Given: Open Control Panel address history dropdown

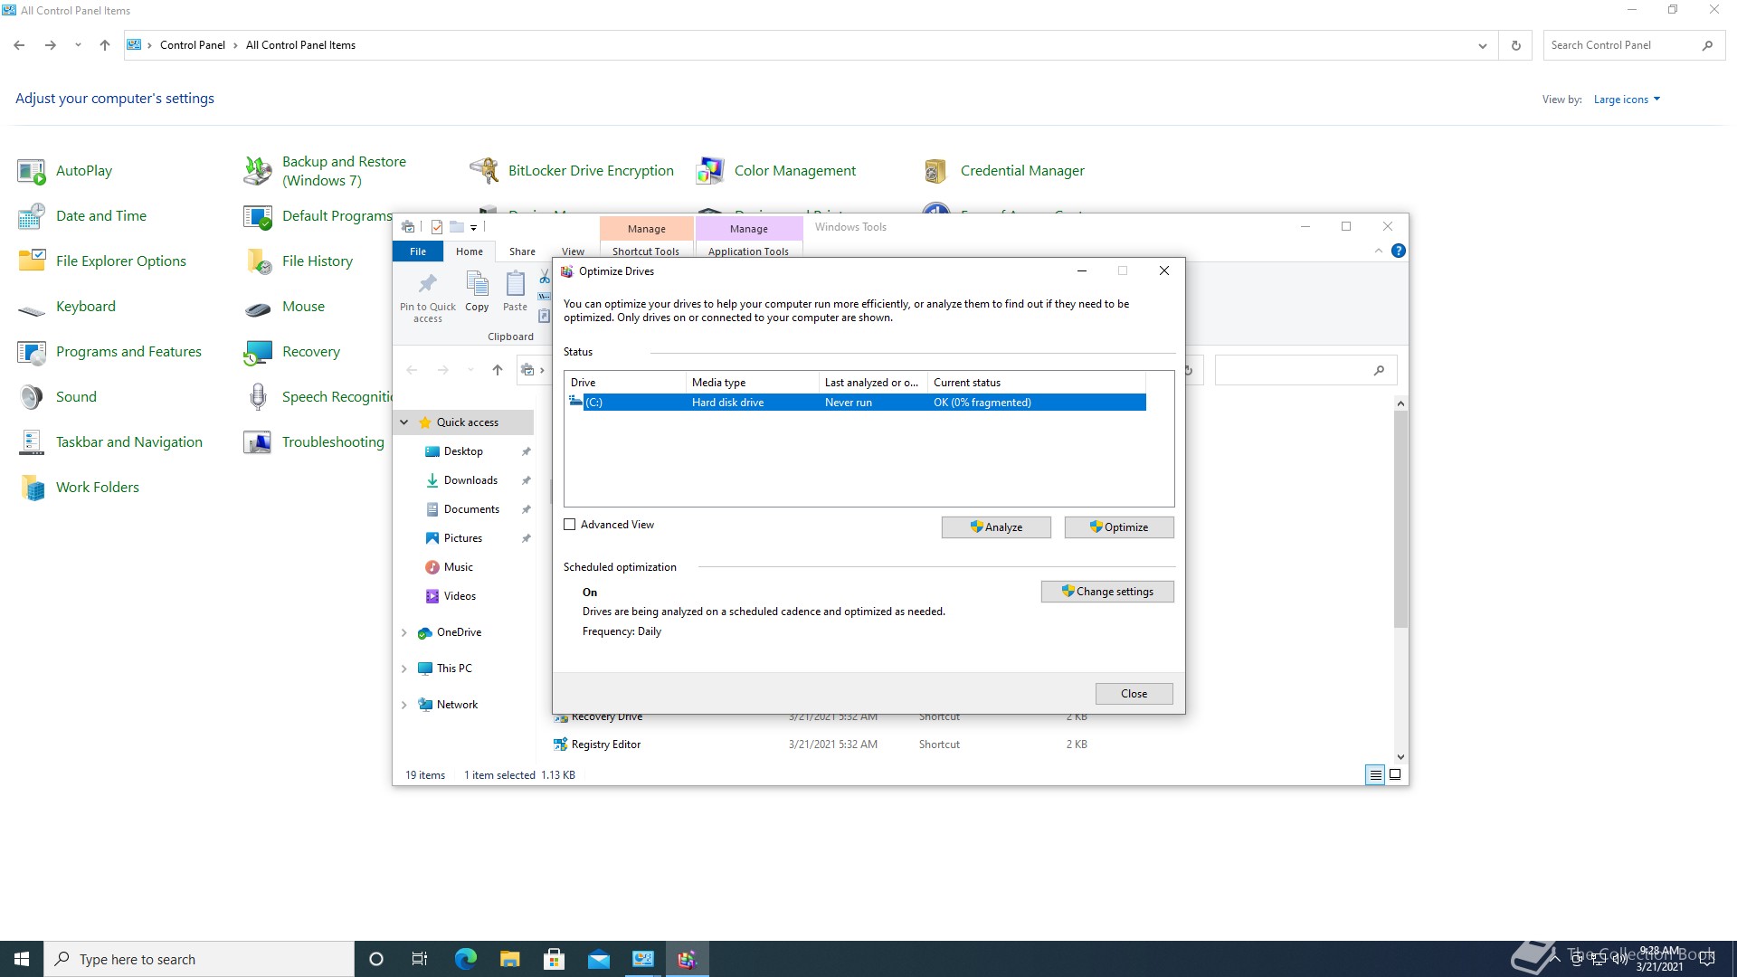Looking at the screenshot, I should 1482,45.
